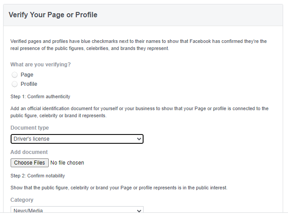Click the "What are you verifying?" label
This screenshot has height=215, width=288.
click(x=41, y=65)
